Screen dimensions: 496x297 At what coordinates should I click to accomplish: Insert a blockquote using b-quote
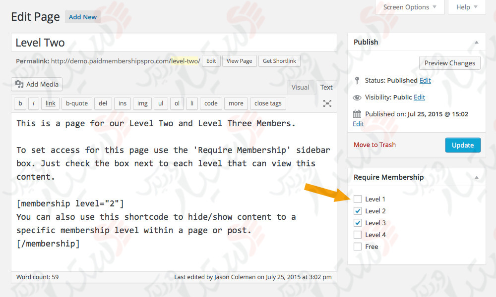click(x=76, y=103)
